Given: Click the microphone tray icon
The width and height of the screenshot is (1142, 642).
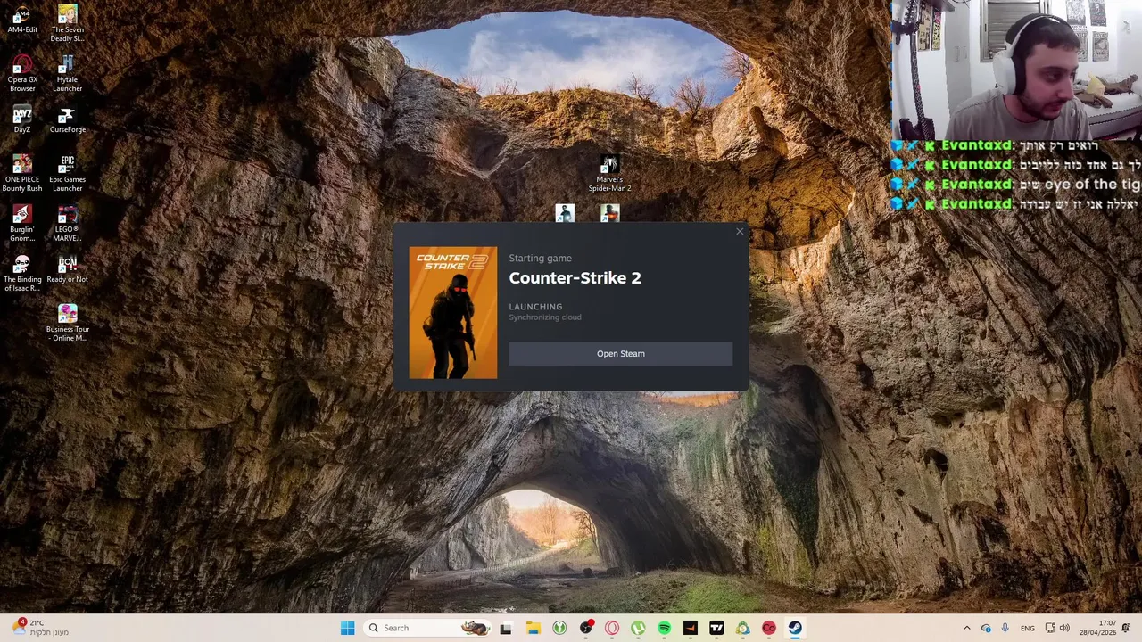Looking at the screenshot, I should [1005, 628].
